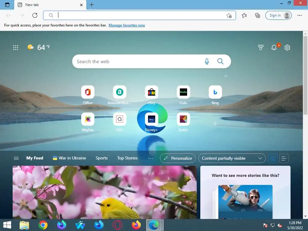Open notifications bell with 4 badge

point(274,47)
